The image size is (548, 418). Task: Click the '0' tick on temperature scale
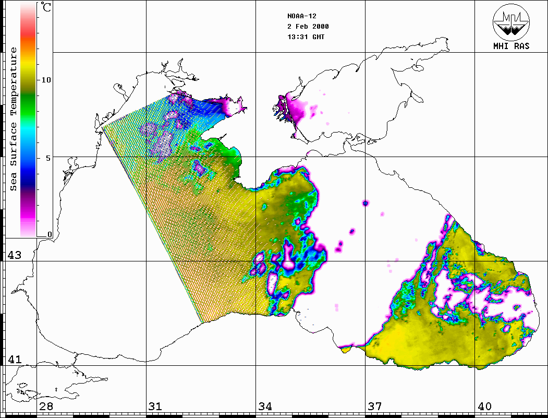(50, 234)
